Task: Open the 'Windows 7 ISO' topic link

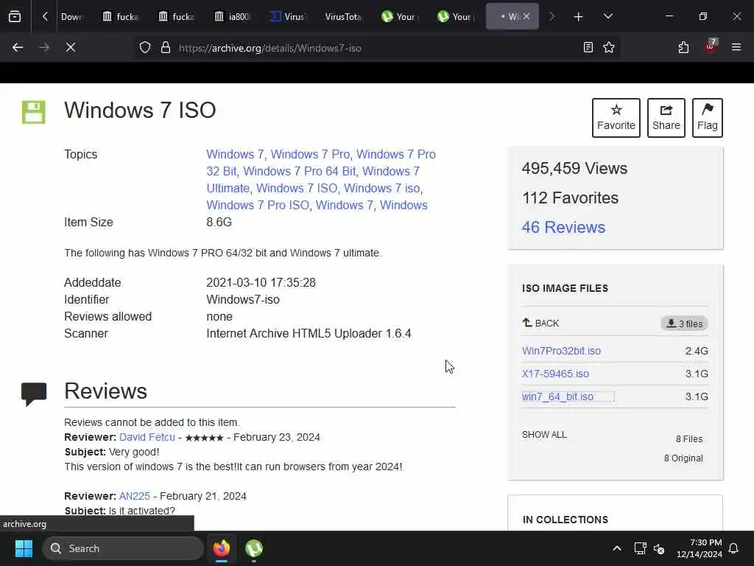Action: pyautogui.click(x=297, y=188)
